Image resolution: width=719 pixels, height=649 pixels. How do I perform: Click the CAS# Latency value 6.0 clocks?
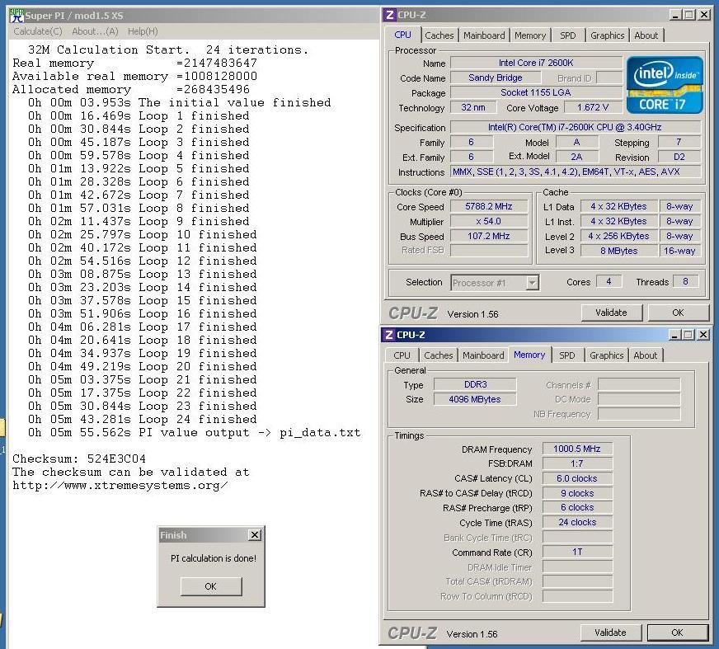(x=577, y=478)
